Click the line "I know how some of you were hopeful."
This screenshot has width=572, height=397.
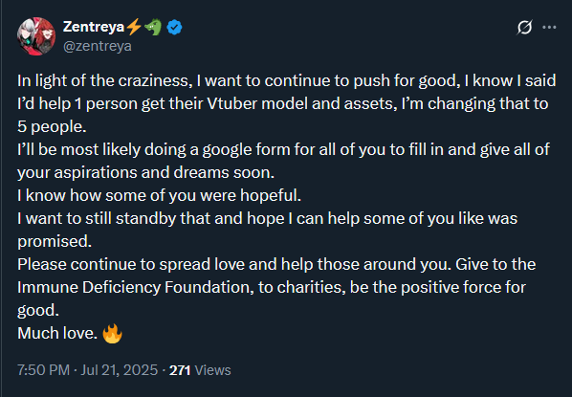point(159,195)
